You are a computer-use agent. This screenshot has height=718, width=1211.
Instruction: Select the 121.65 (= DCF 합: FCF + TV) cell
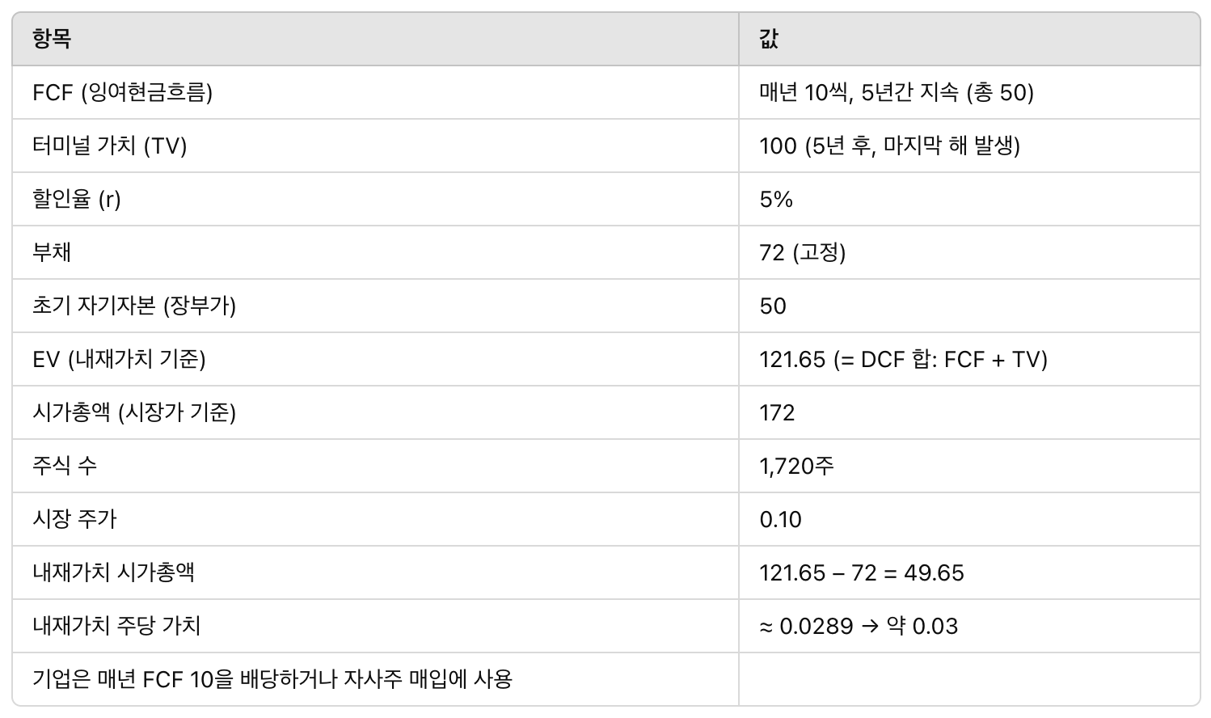[x=903, y=359]
